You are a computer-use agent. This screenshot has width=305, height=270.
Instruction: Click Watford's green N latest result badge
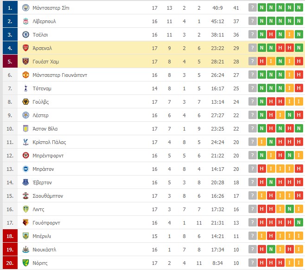(299, 222)
